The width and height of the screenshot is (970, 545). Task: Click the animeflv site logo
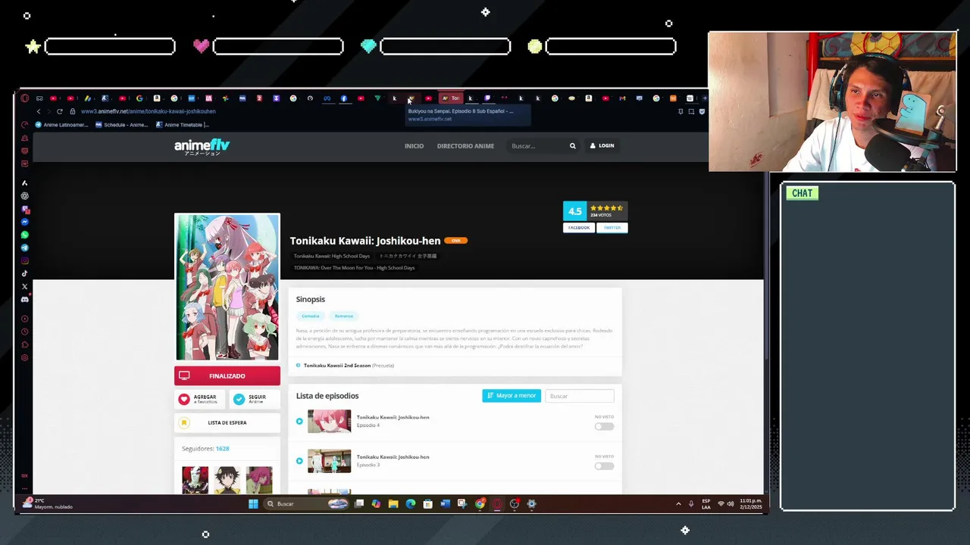click(202, 146)
